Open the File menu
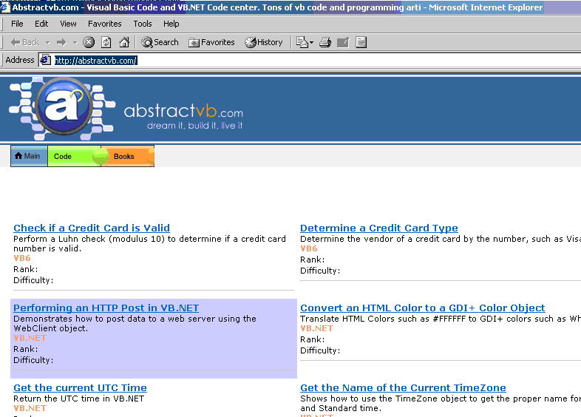Image resolution: width=581 pixels, height=417 pixels. click(17, 24)
